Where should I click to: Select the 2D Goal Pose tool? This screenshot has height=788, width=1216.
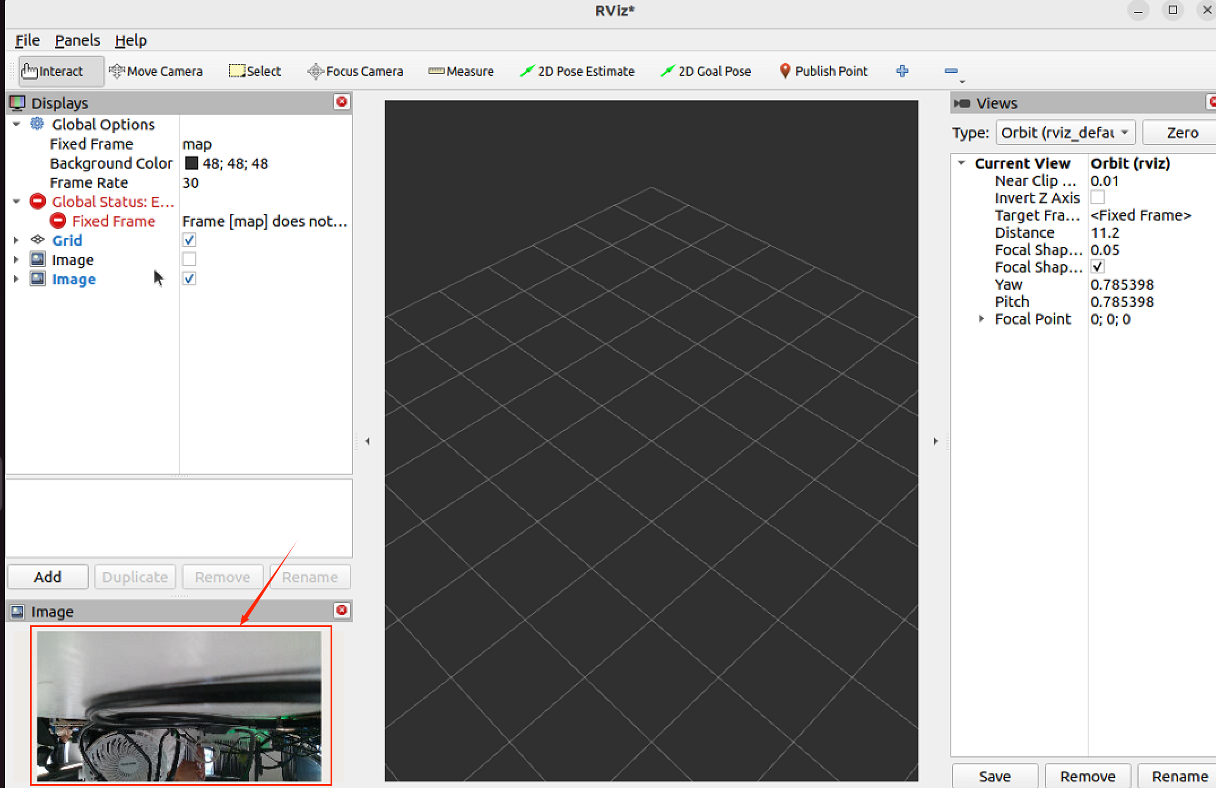[706, 71]
